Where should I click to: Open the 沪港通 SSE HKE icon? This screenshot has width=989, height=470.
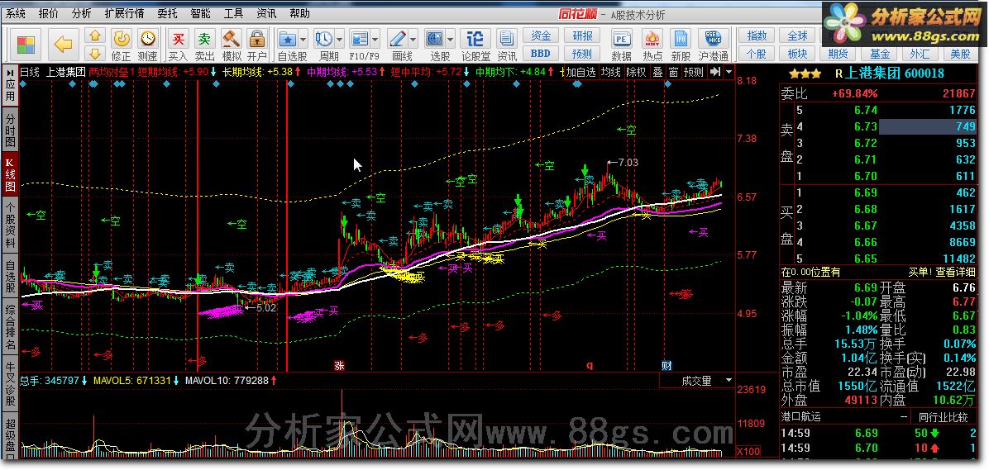pos(714,39)
